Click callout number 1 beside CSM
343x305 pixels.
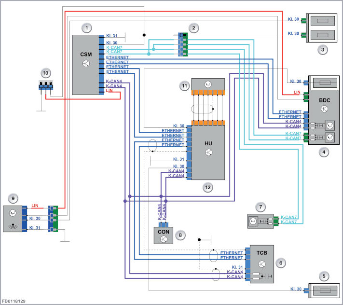[x=87, y=28]
